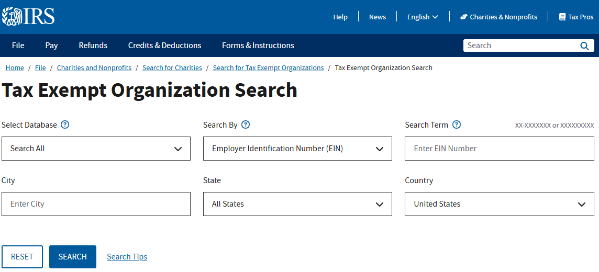Click the Select Database help icon

65,124
